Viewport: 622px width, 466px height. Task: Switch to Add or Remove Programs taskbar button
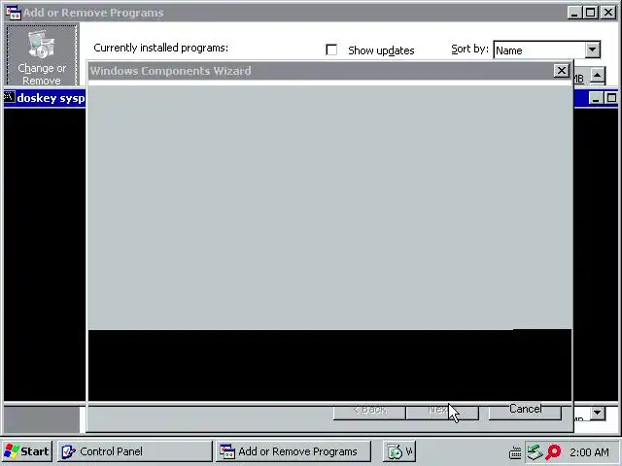point(294,451)
